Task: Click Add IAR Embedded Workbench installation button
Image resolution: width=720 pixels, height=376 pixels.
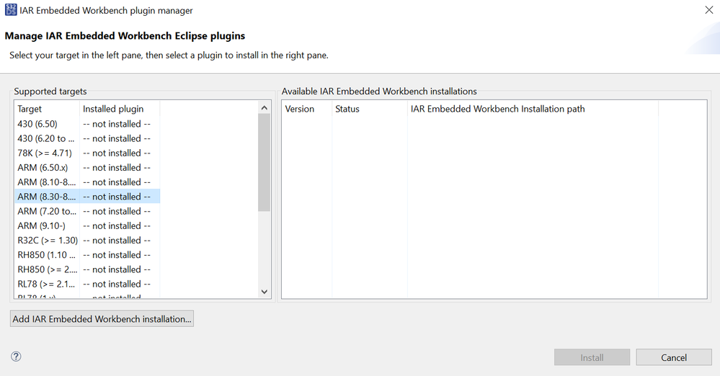Action: [x=102, y=318]
